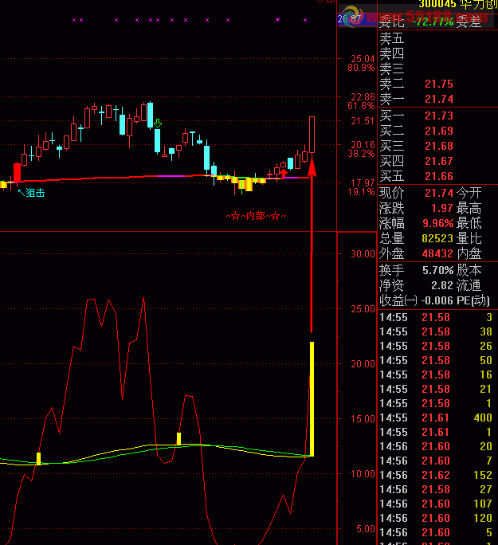
Task: Click the 今开 label
Action: pos(469,193)
